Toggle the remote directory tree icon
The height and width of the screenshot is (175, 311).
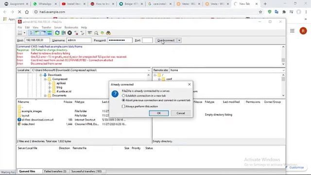click(x=43, y=33)
